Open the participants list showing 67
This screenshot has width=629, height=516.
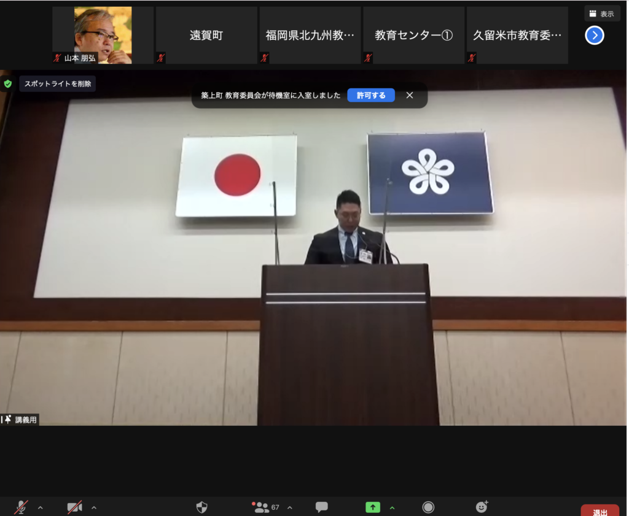tap(265, 507)
